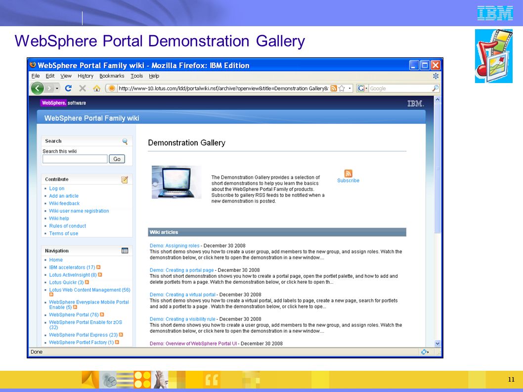Click RSS icon next to WebSphere Portal (76)
Screen dimensions: 523x392
point(102,314)
